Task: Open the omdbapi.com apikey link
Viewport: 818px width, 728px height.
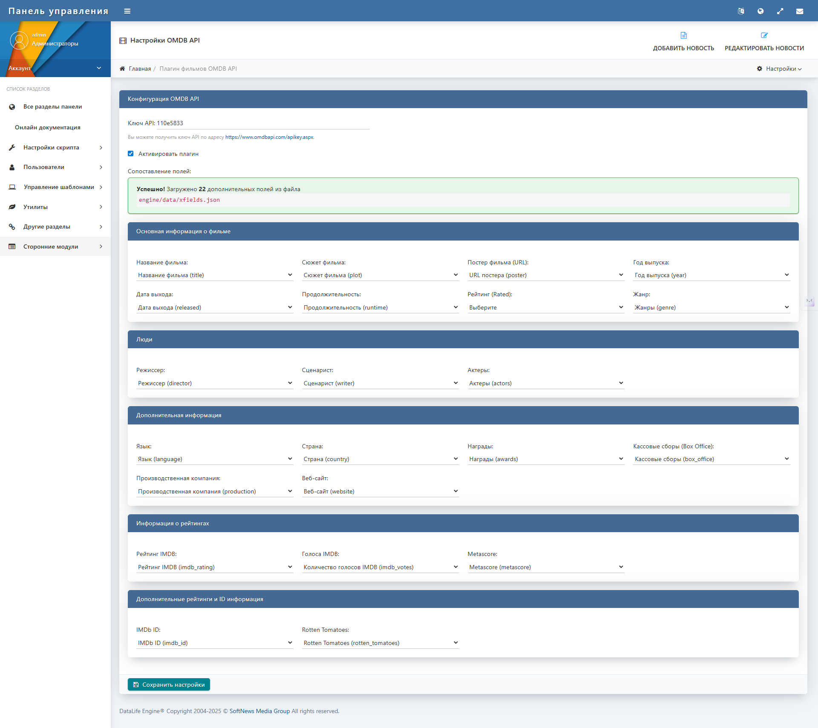Action: (x=269, y=137)
